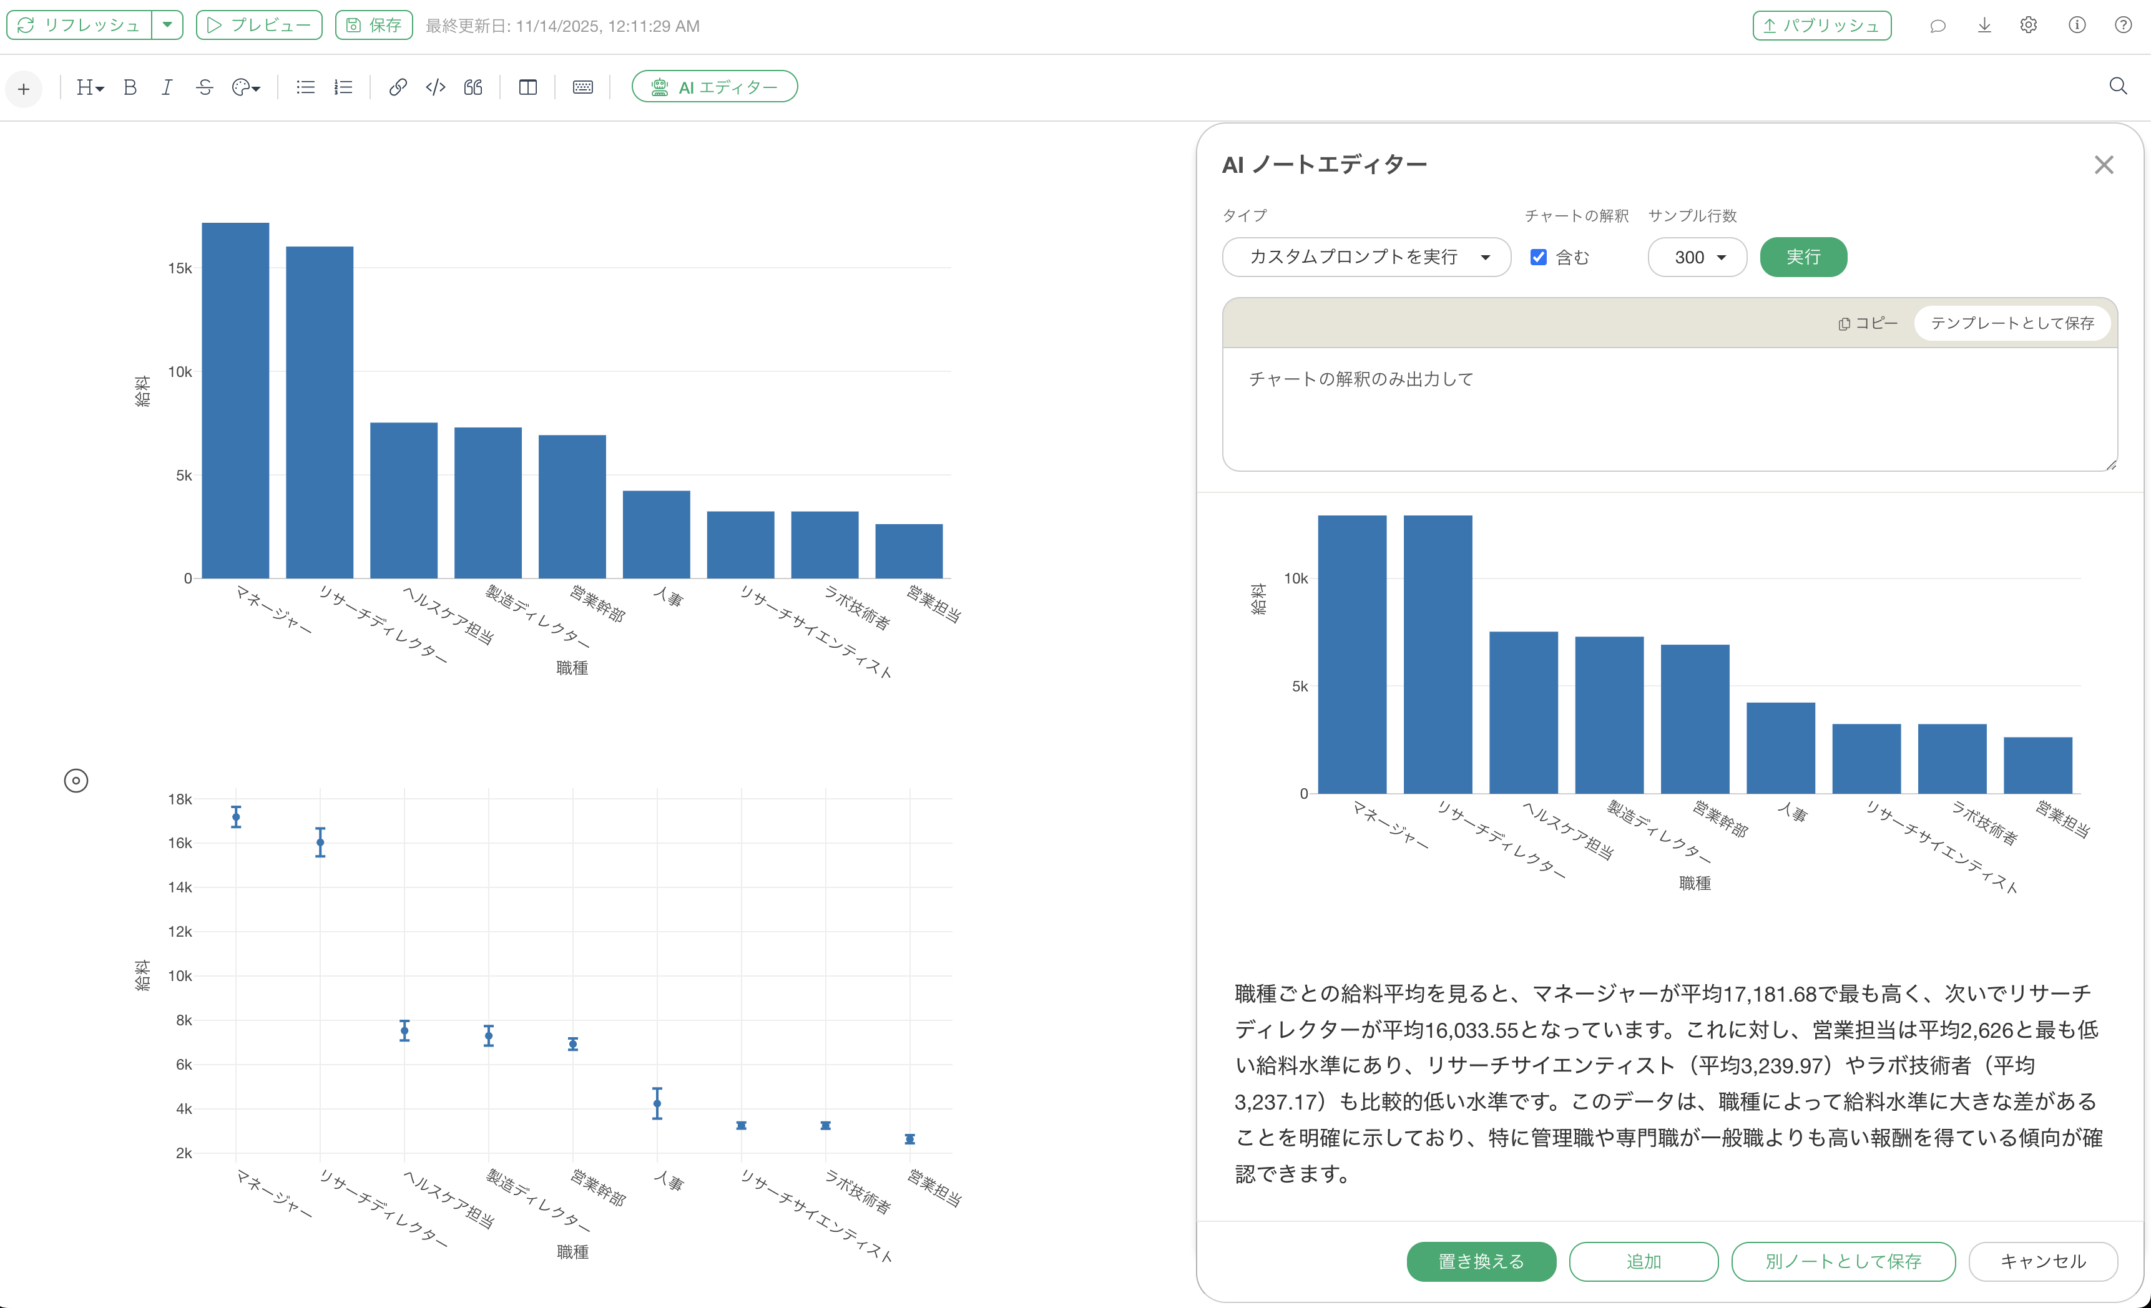This screenshot has height=1308, width=2151.
Task: Insert a block quote
Action: coord(473,87)
